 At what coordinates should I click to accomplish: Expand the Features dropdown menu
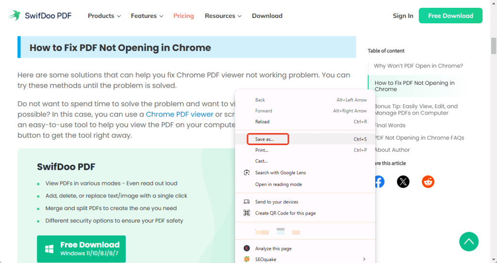147,16
